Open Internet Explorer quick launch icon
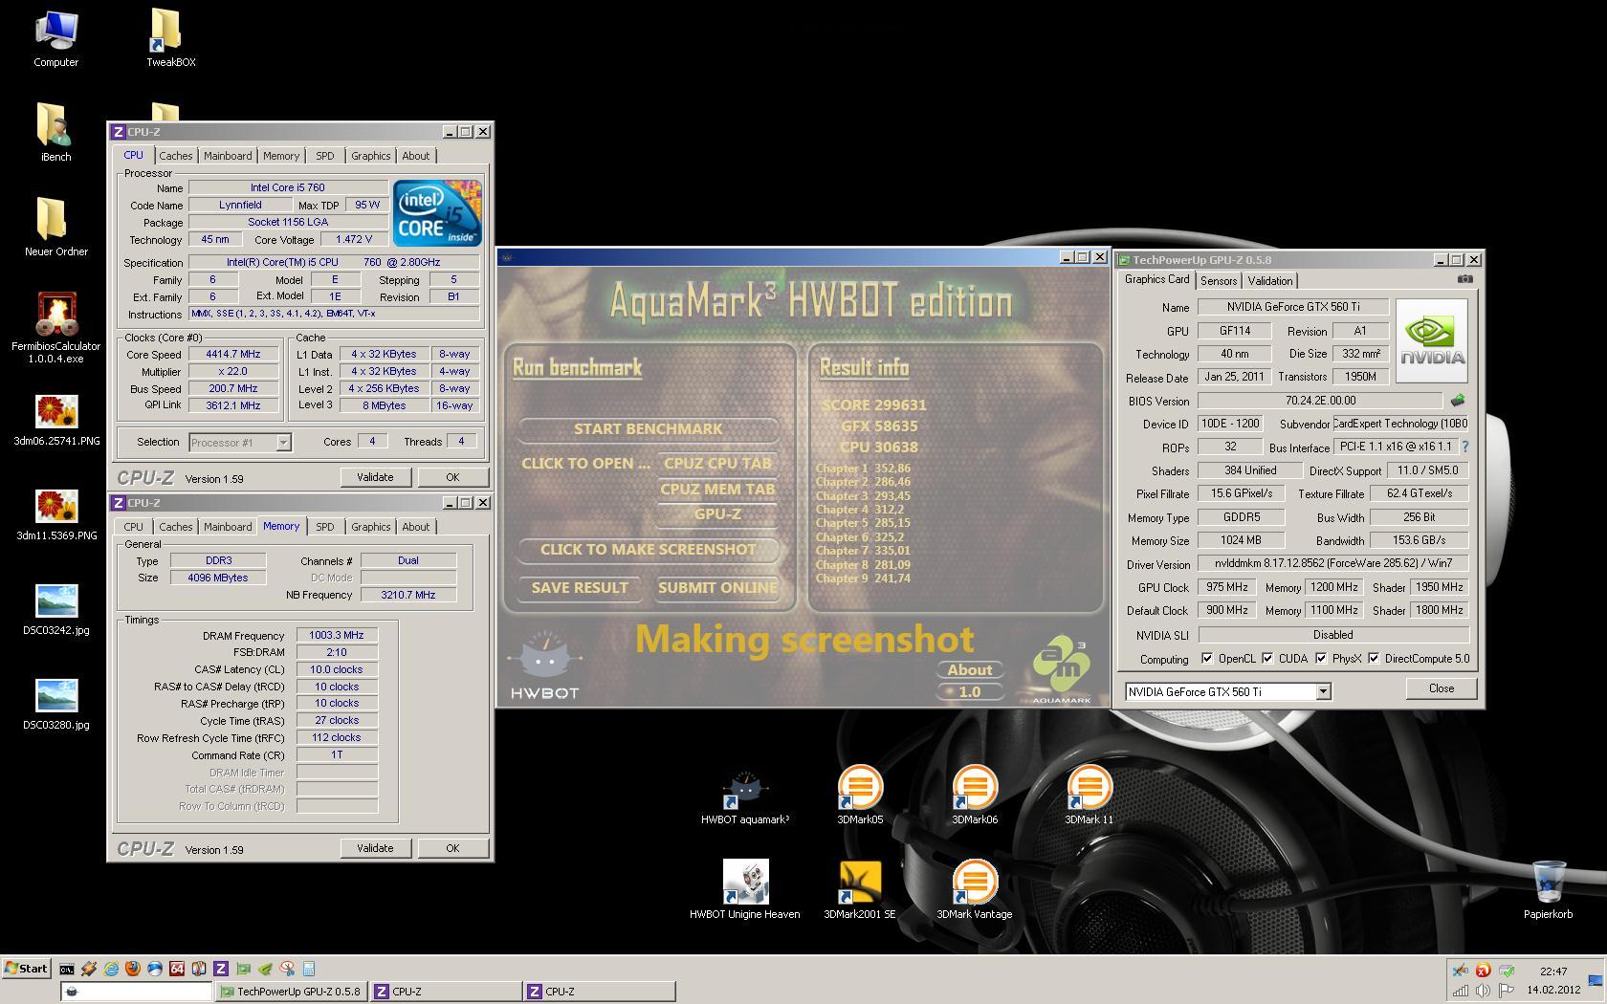Viewport: 1607px width, 1004px height. [x=111, y=969]
